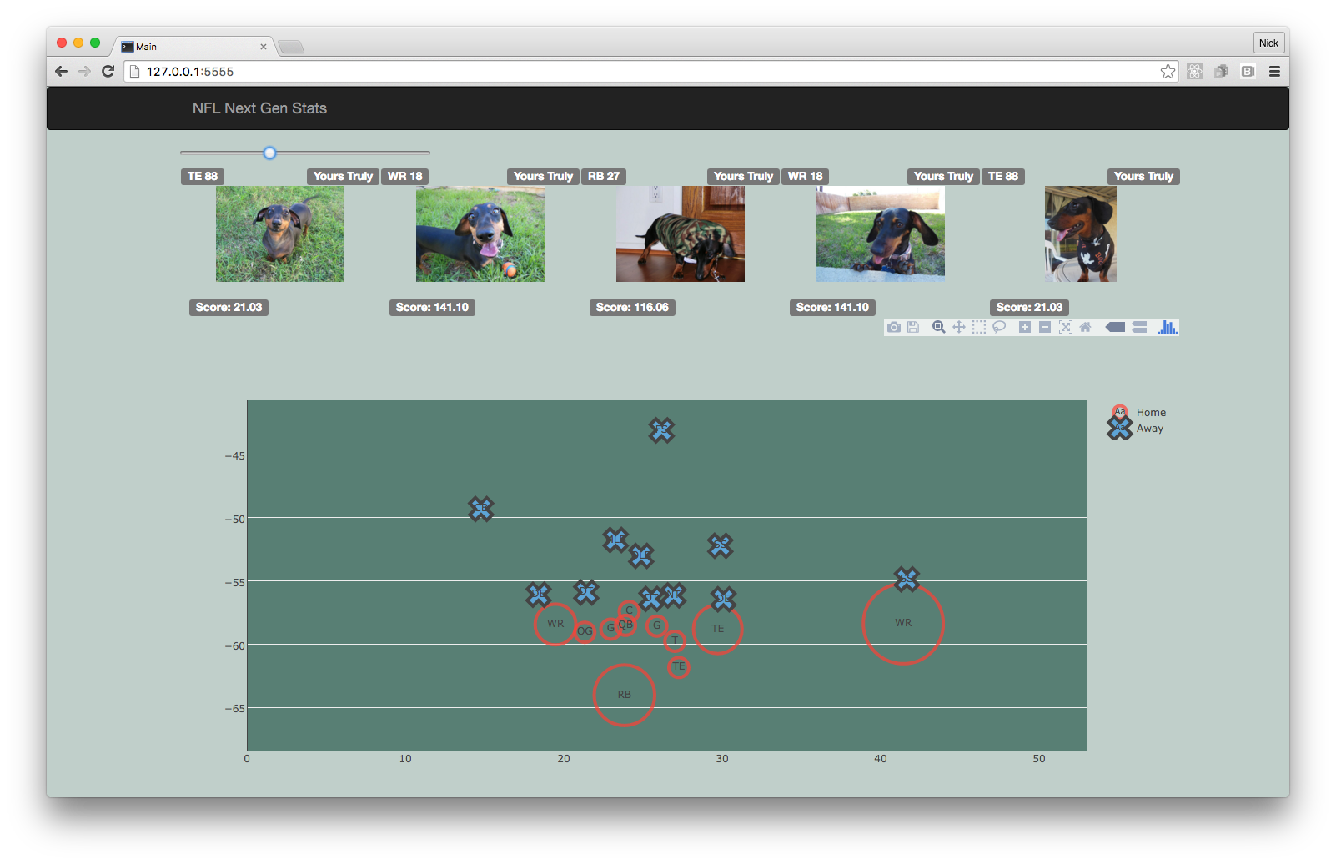This screenshot has width=1336, height=864.
Task: Click the Away cross marker above -45 gridline
Action: [661, 430]
